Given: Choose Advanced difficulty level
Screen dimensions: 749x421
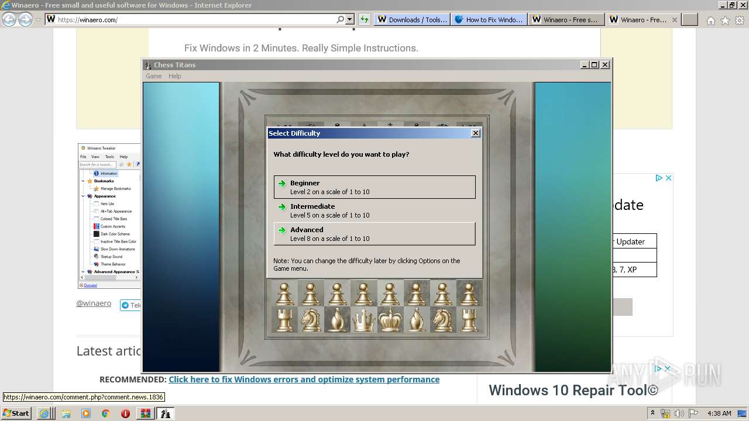Looking at the screenshot, I should [x=374, y=234].
